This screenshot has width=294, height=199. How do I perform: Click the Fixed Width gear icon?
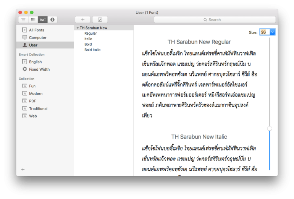point(25,70)
